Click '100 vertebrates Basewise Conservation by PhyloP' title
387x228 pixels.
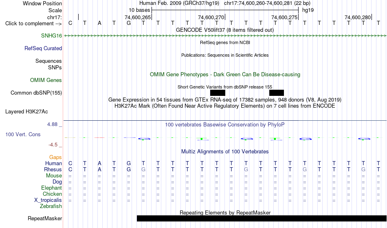(224, 124)
